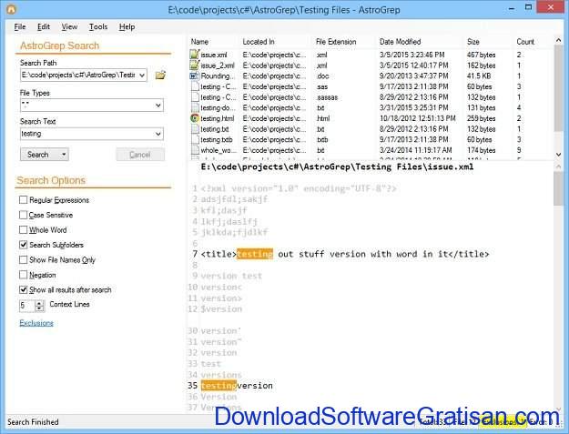This screenshot has width=569, height=434.
Task: Expand the File Types dropdown
Action: point(158,106)
